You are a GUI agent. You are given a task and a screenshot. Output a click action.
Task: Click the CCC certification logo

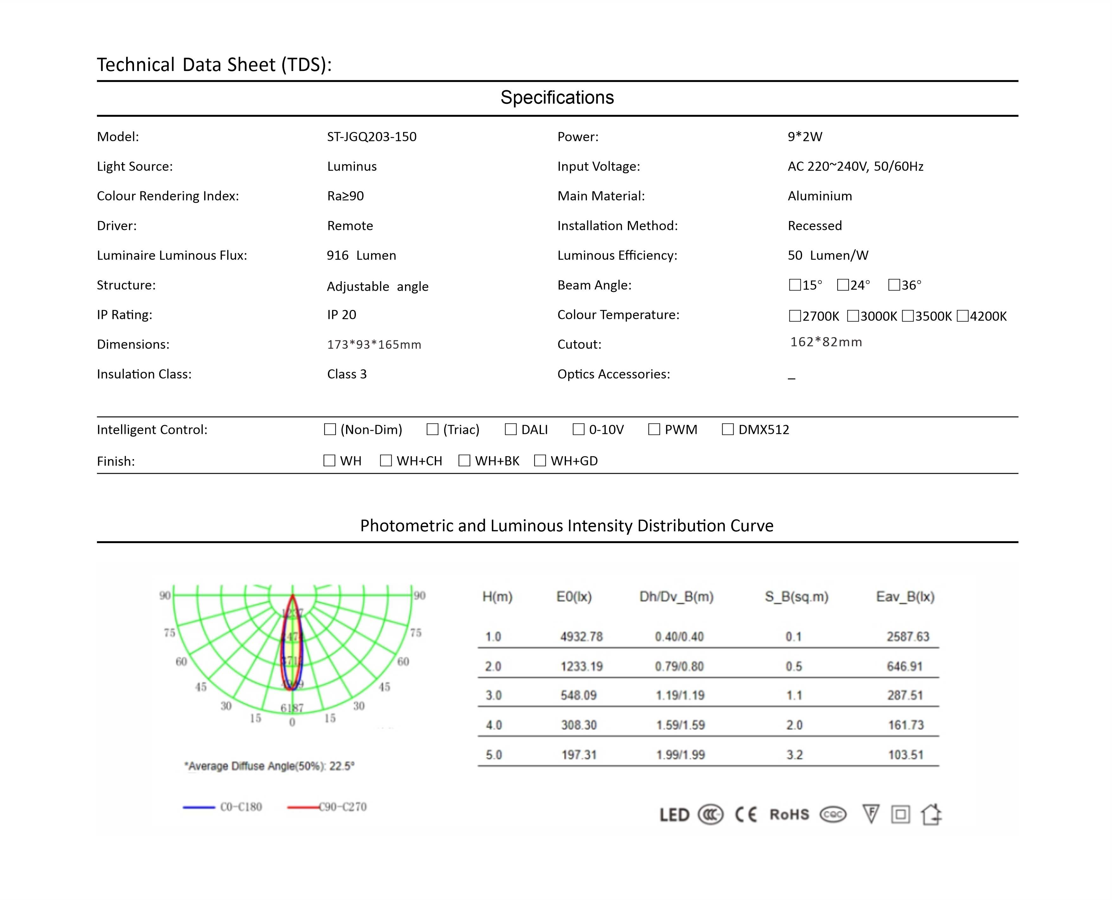pos(710,815)
